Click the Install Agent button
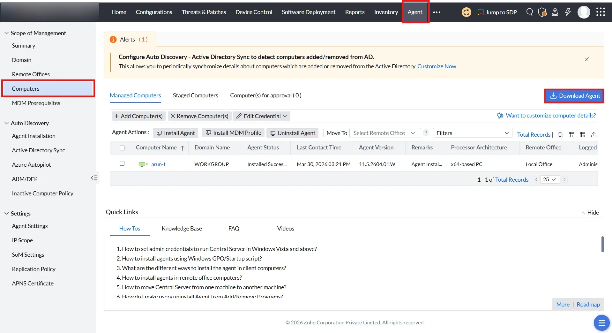The height and width of the screenshot is (333, 612). pos(175,133)
